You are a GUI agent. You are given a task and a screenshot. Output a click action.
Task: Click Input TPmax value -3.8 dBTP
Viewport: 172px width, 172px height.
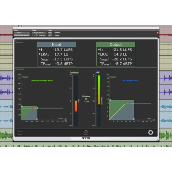64,64
